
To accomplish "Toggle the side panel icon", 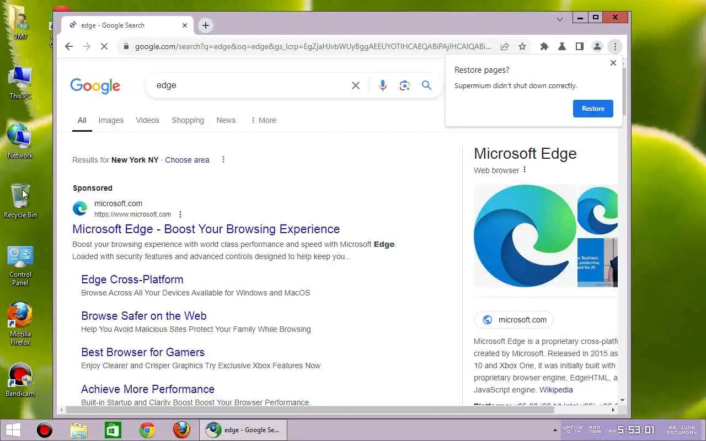I will [580, 47].
